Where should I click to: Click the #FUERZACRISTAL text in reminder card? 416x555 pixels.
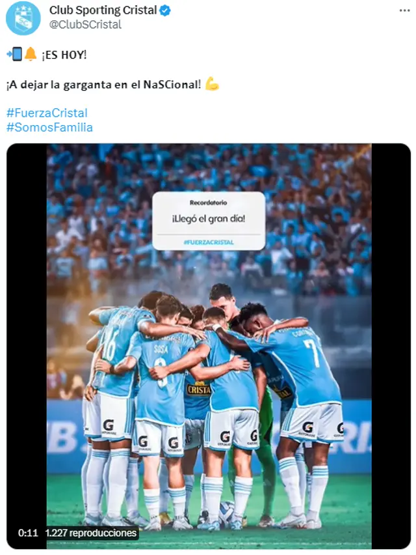[x=209, y=242]
